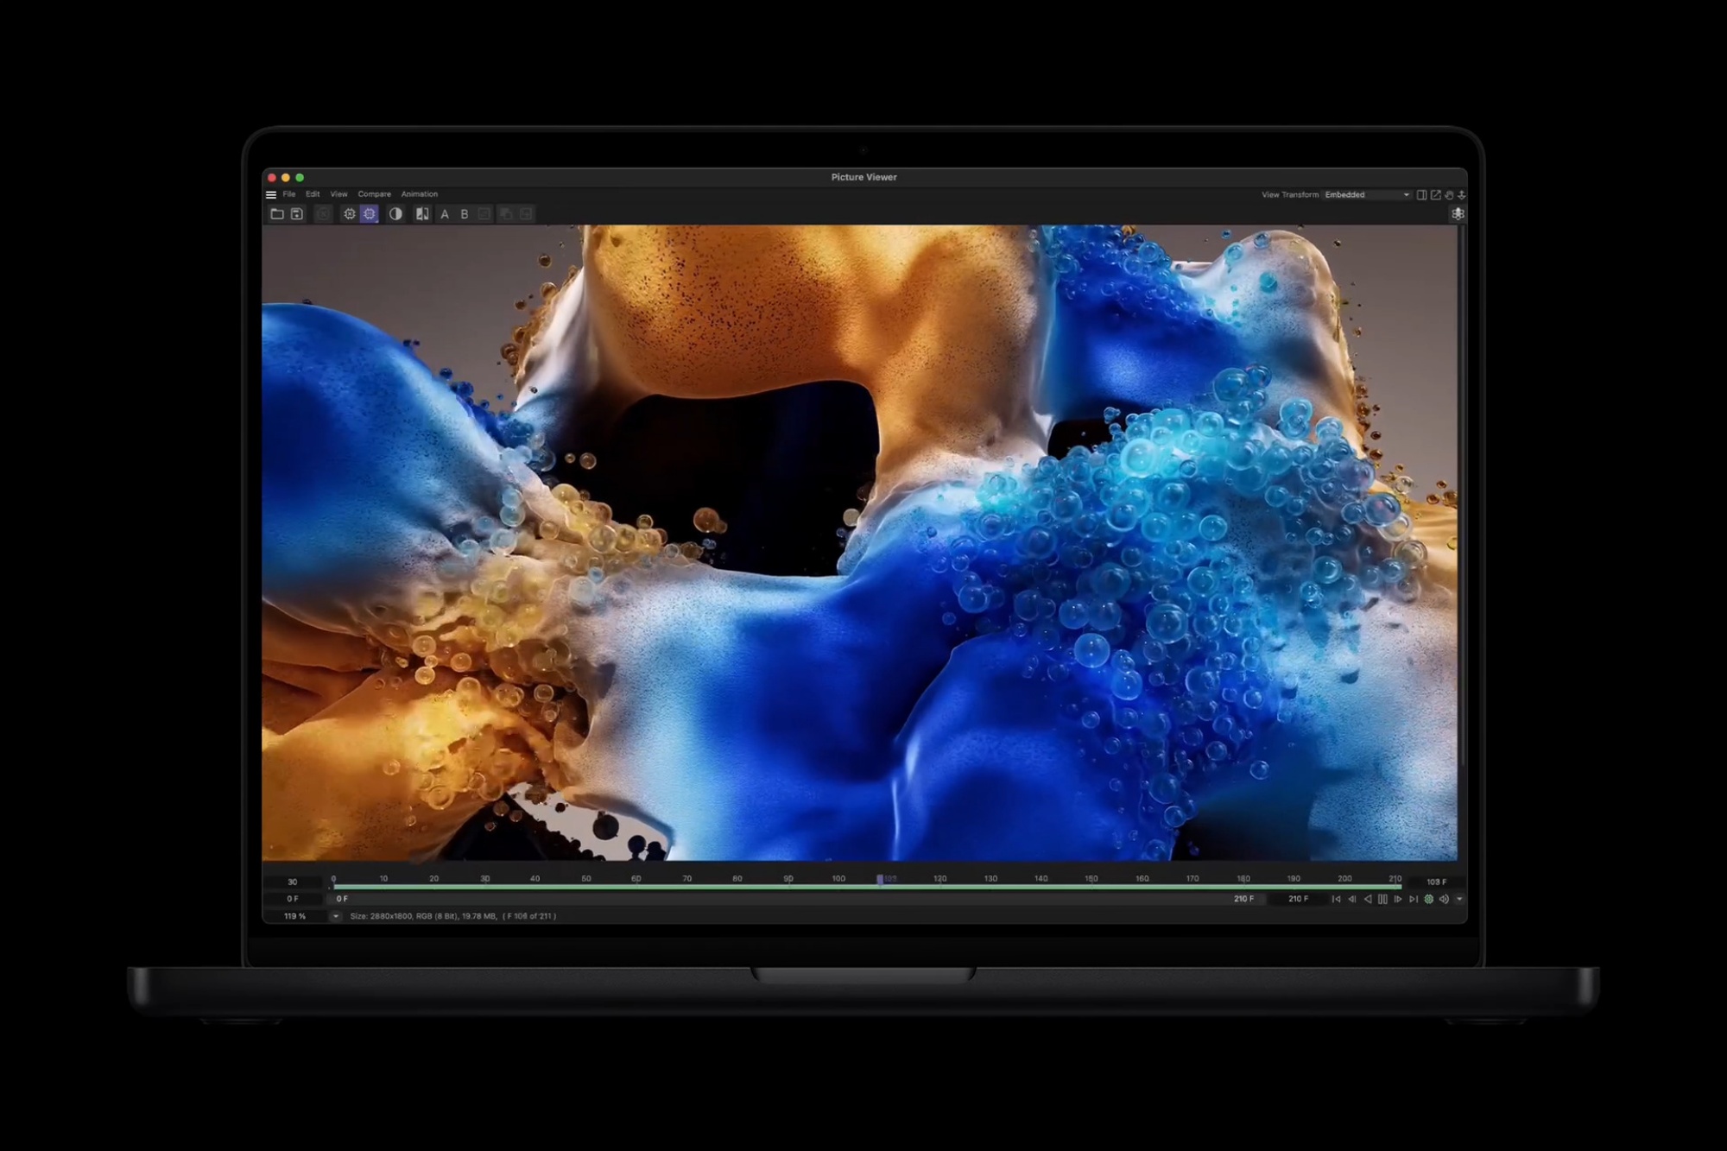The height and width of the screenshot is (1151, 1727).
Task: Mute playback with the speaker icon
Action: click(x=1444, y=899)
